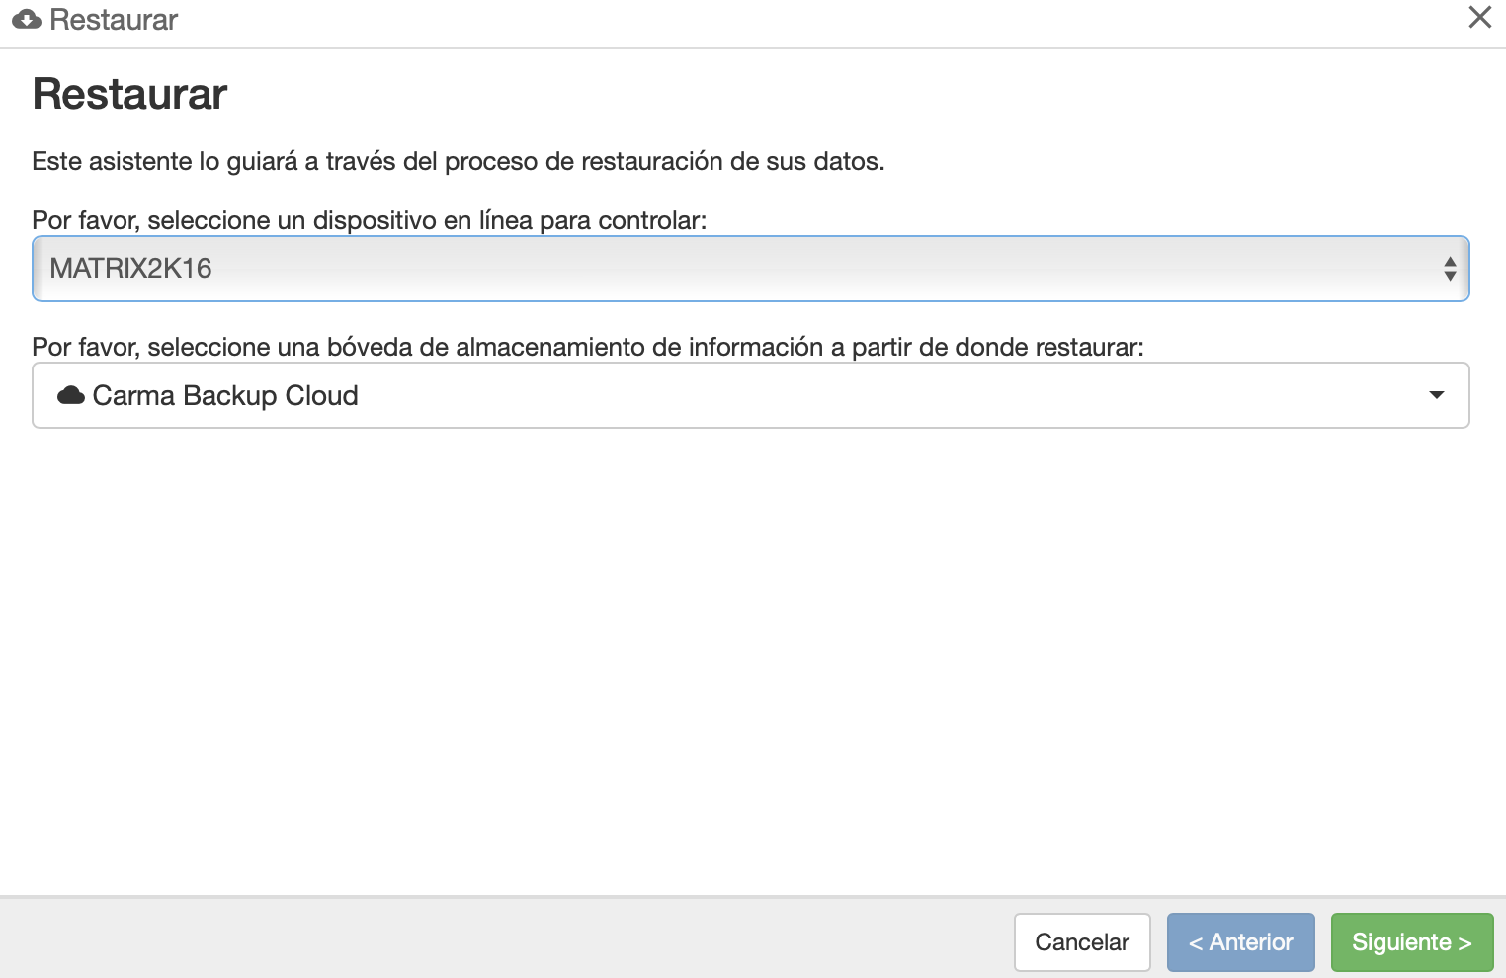Expand the vault dropdown using its caret arrow
Viewport: 1506px width, 978px height.
point(1436,395)
